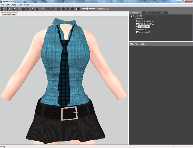Toggle Edit Connected Only icon
This screenshot has width=193, height=148.
pos(53,9)
